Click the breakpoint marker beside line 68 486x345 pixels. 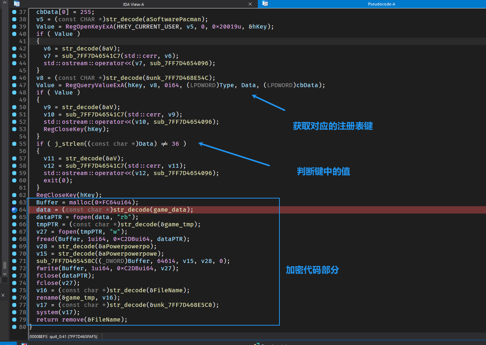coord(14,239)
